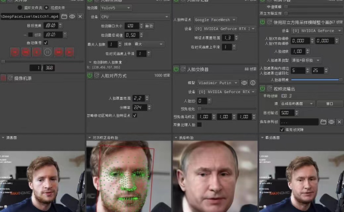Click the 人脸覆盖范围 2.2 value field
Viewport: 344px width, 212px height.
tap(139, 98)
